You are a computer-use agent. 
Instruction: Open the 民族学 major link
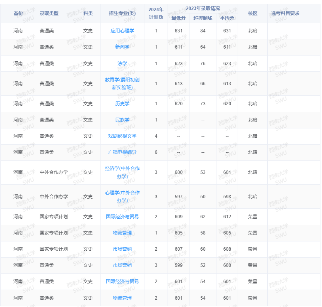coord(122,120)
